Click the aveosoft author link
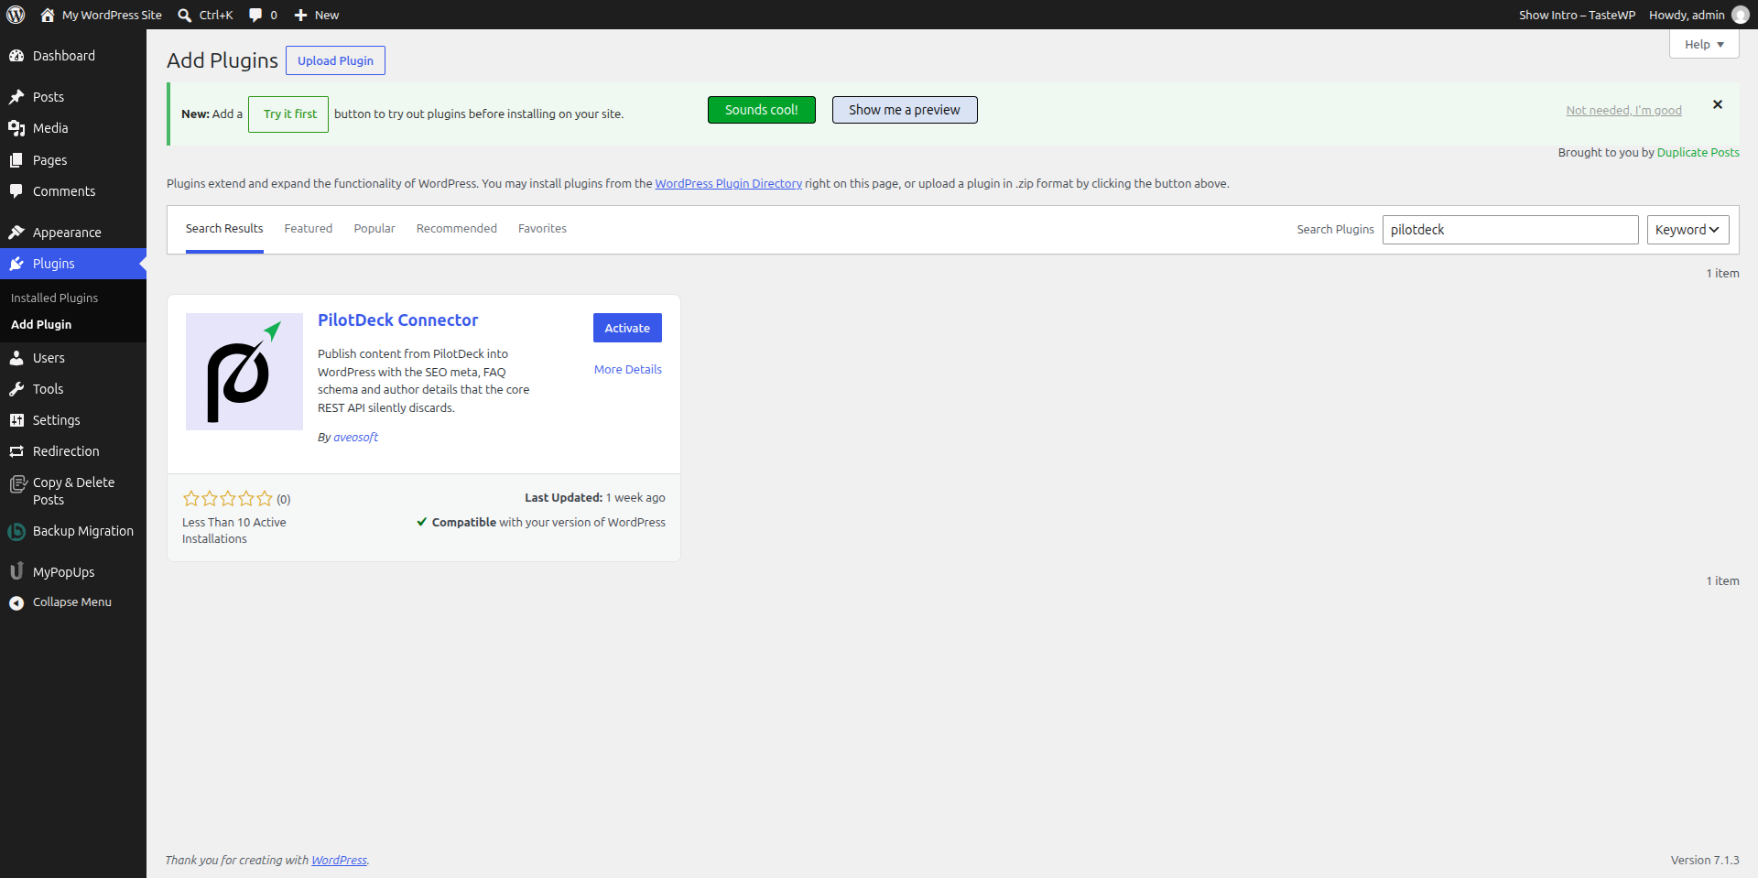 tap(356, 438)
